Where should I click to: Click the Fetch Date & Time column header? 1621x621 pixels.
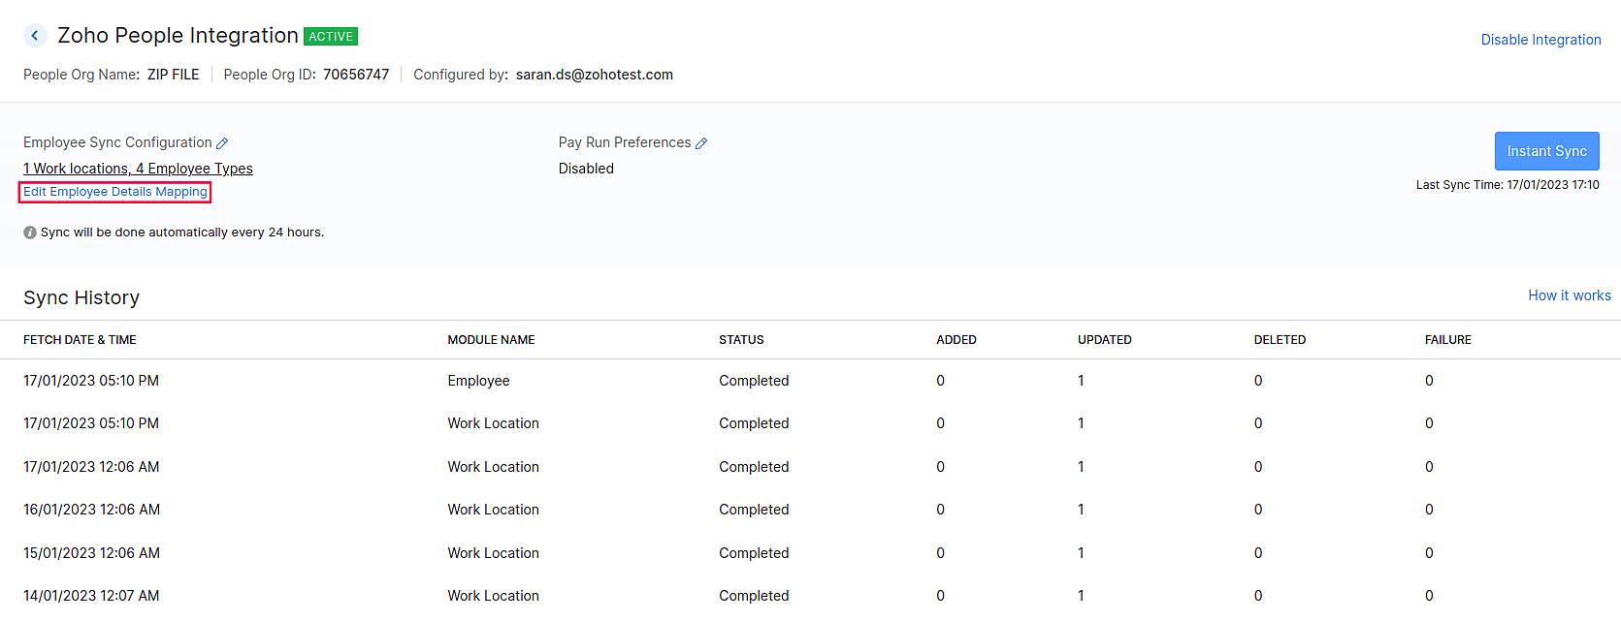point(80,340)
